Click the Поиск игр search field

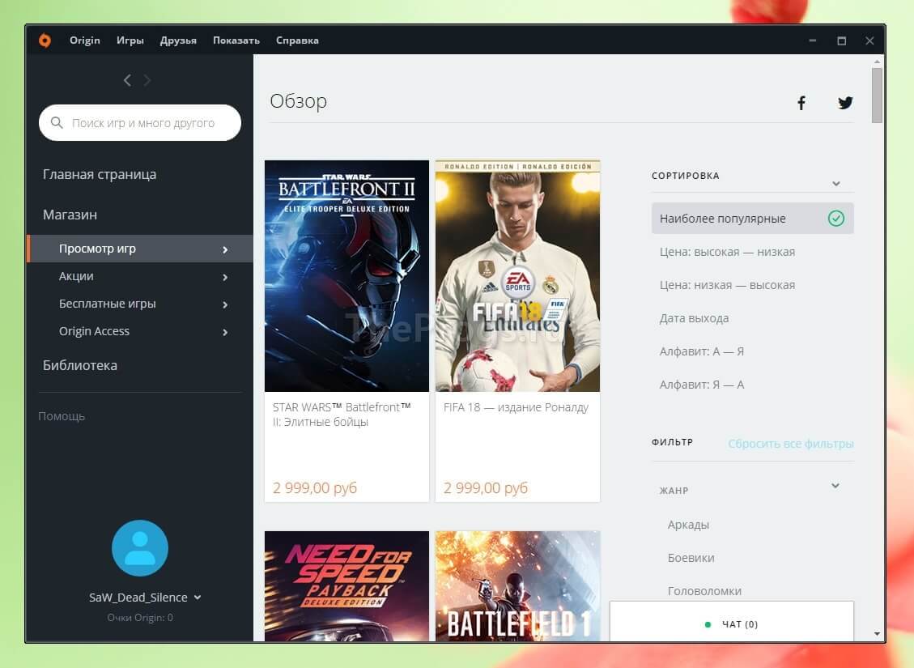coord(140,123)
